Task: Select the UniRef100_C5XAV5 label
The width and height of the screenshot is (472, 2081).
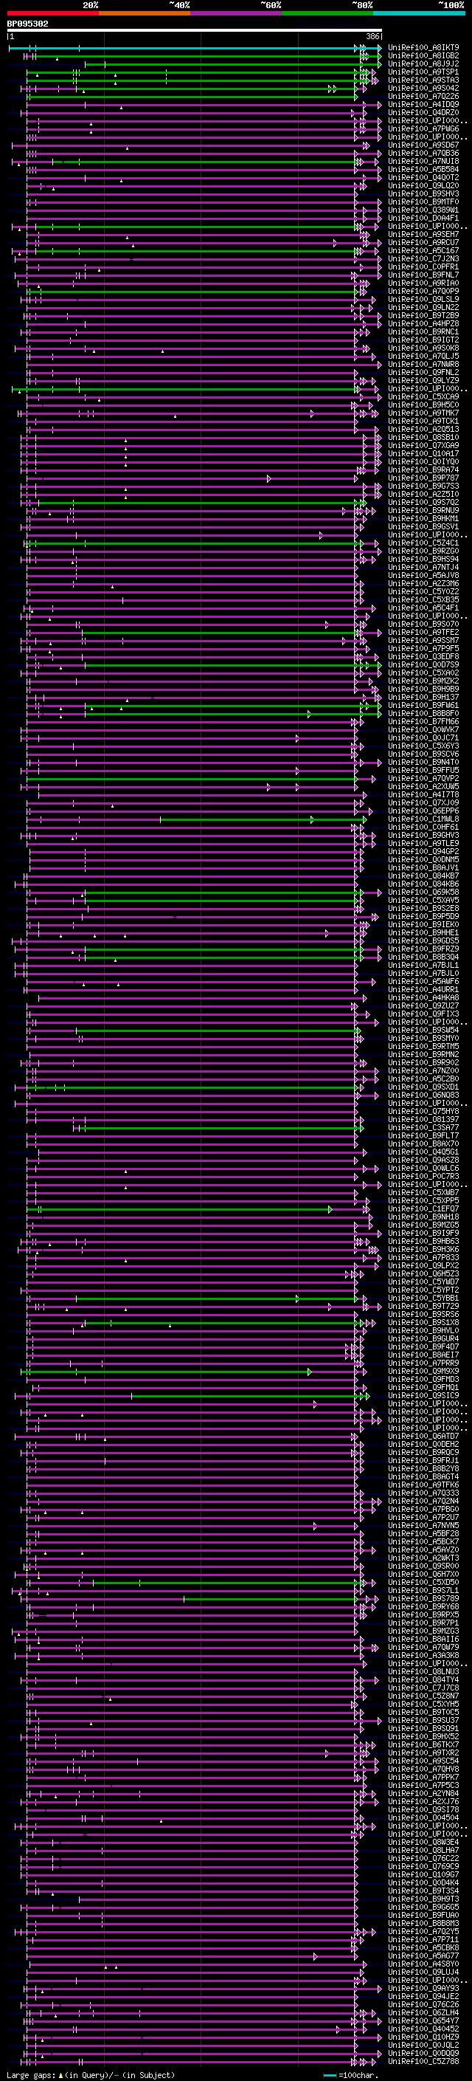Action: click(423, 900)
